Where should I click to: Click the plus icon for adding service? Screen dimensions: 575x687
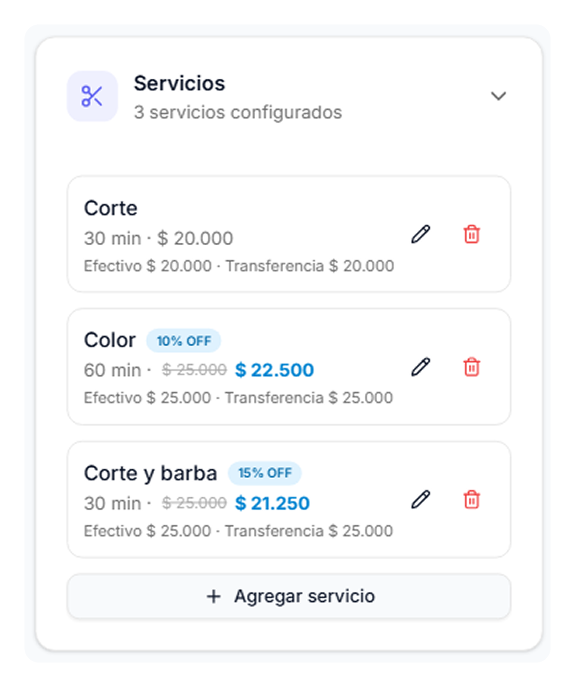[x=214, y=596]
